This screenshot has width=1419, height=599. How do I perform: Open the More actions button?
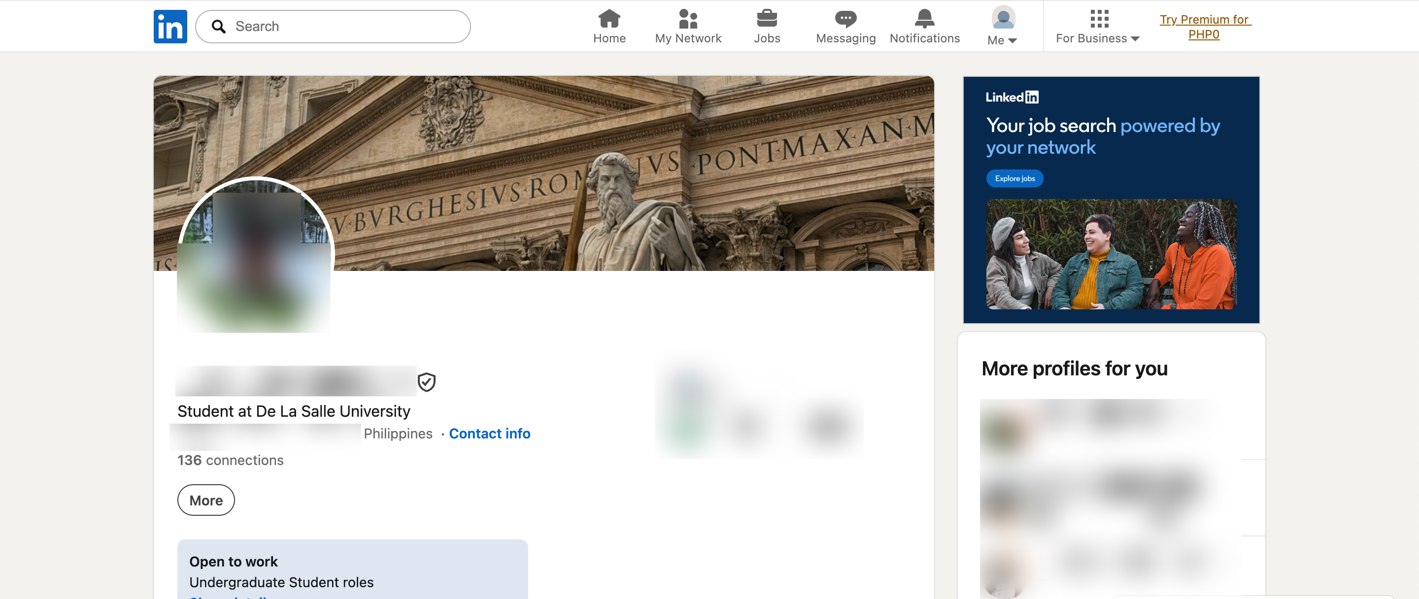206,500
